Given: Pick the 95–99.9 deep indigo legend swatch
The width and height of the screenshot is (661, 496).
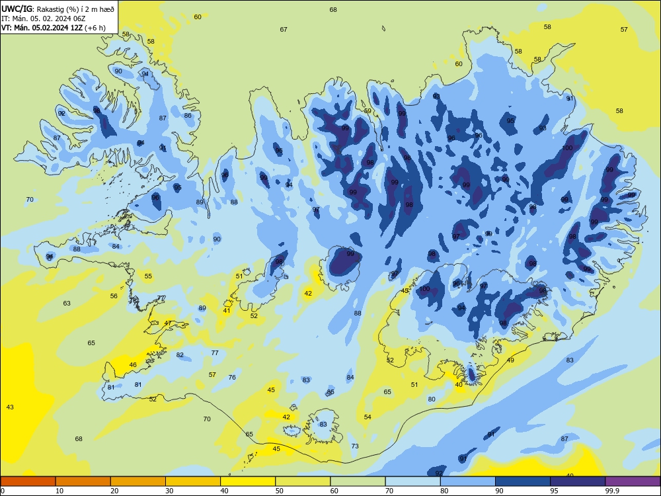Looking at the screenshot, I should (x=578, y=481).
